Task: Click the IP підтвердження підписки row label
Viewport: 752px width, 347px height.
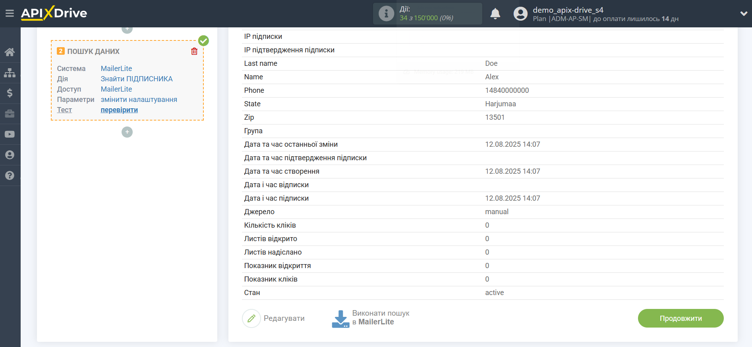Action: (289, 50)
